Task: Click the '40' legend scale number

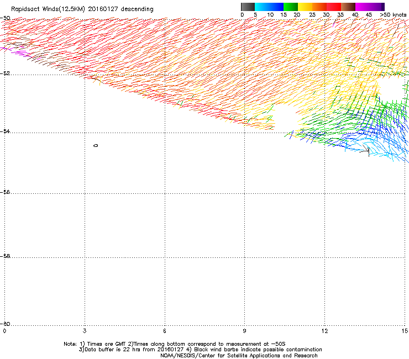Action: 355,15
